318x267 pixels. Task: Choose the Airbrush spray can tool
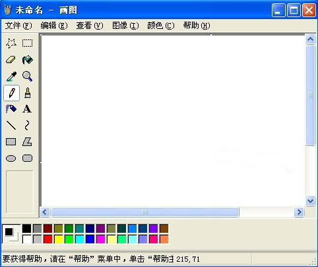click(x=11, y=109)
